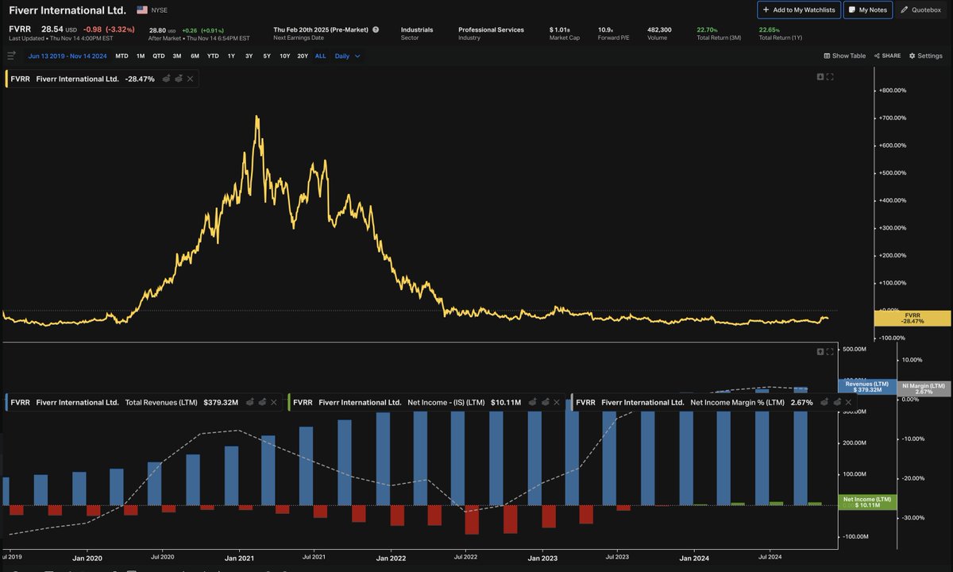Select the 6M time range
The width and height of the screenshot is (953, 572).
195,56
